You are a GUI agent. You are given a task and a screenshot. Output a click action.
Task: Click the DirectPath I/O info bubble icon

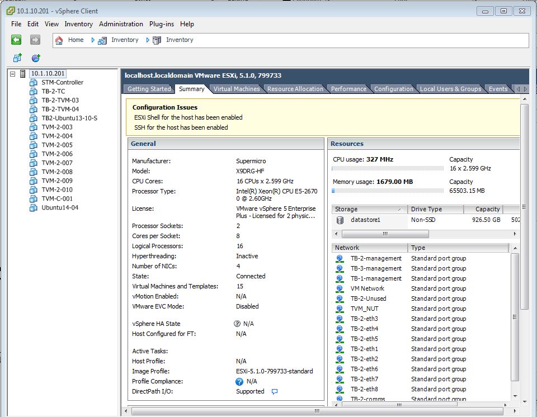275,392
